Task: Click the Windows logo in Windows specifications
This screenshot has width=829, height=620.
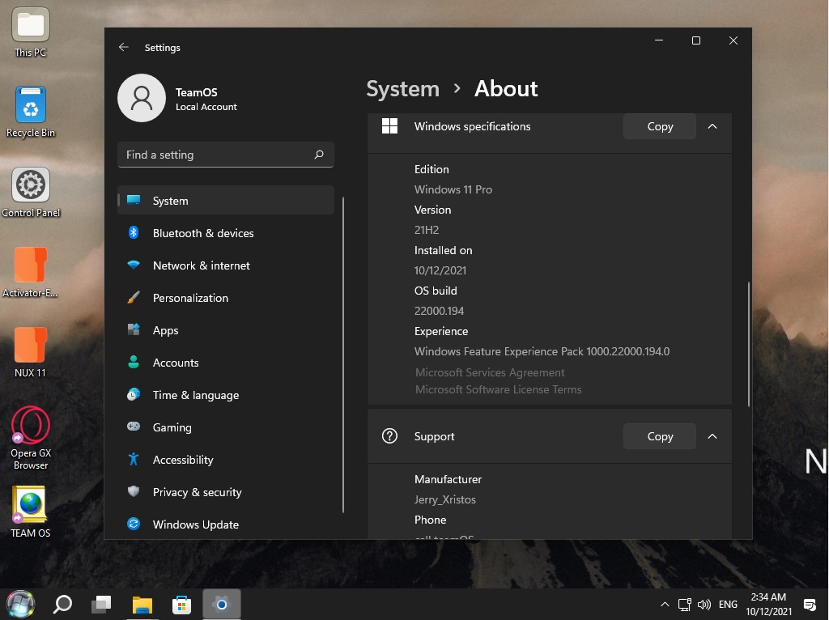Action: pos(389,125)
